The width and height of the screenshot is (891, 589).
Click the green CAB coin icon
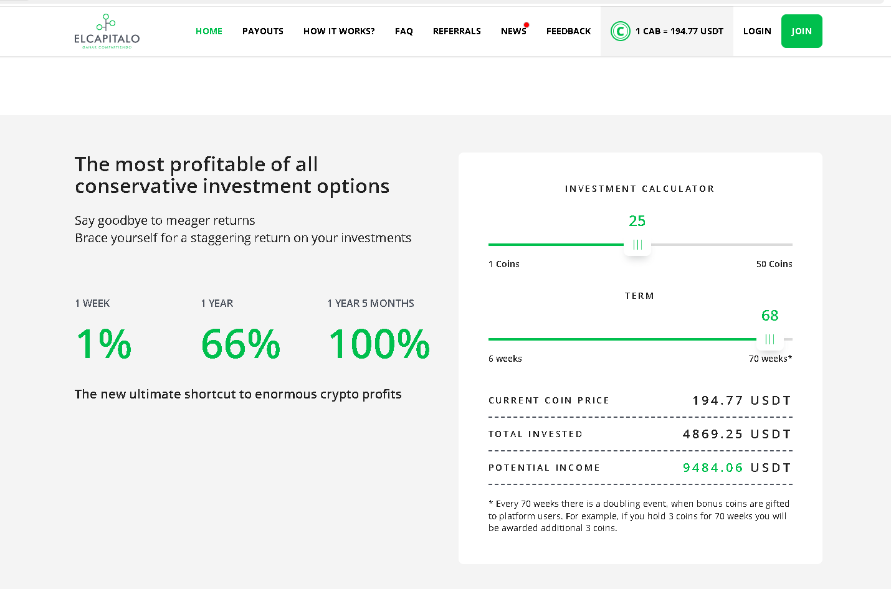[620, 31]
